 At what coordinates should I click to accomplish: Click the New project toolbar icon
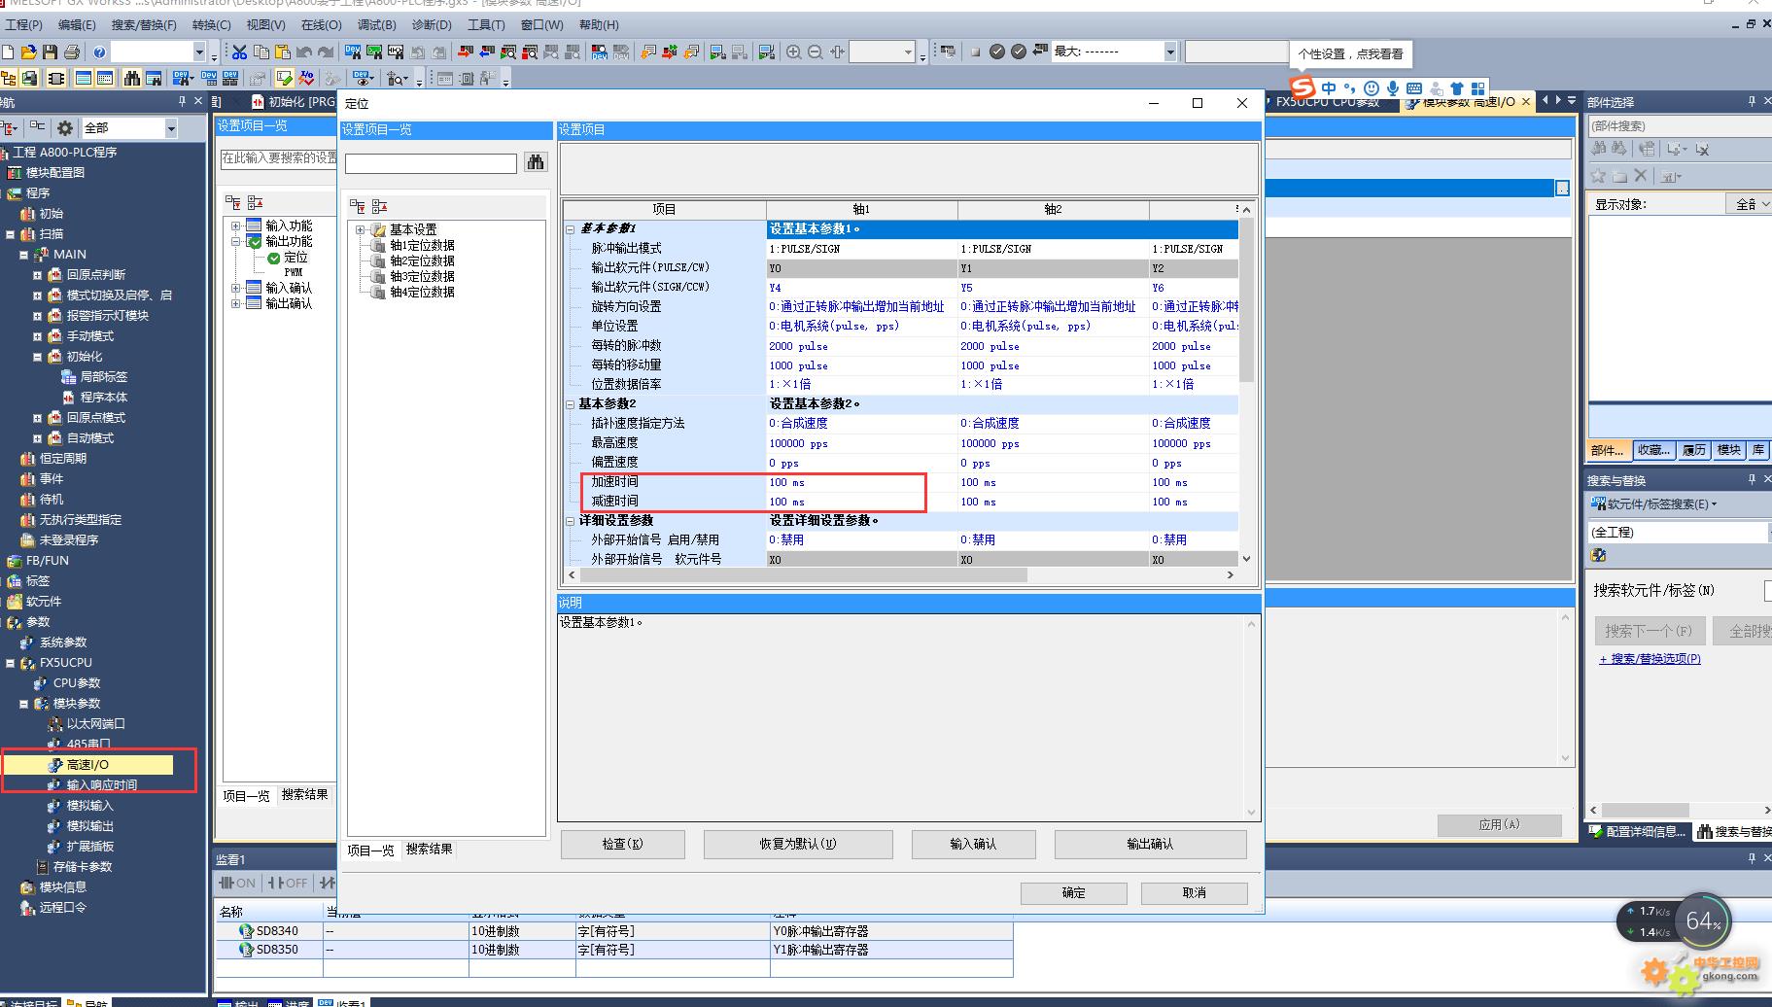[x=8, y=52]
